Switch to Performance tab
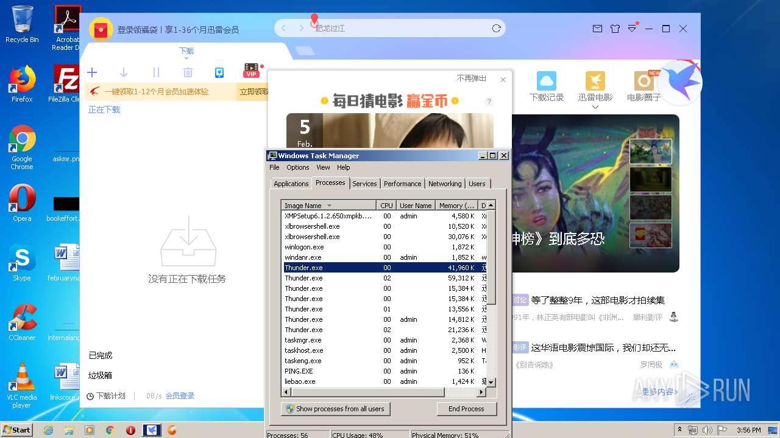This screenshot has width=780, height=438. click(402, 184)
